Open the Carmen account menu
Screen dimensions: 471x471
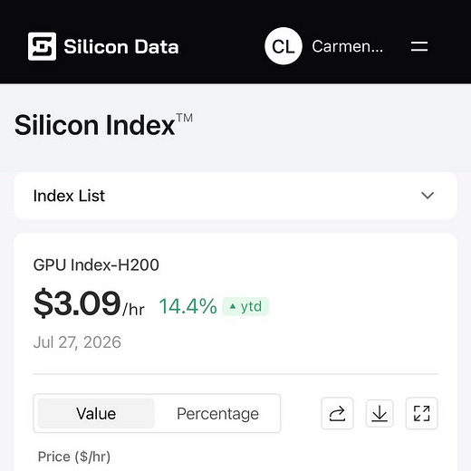click(x=348, y=46)
